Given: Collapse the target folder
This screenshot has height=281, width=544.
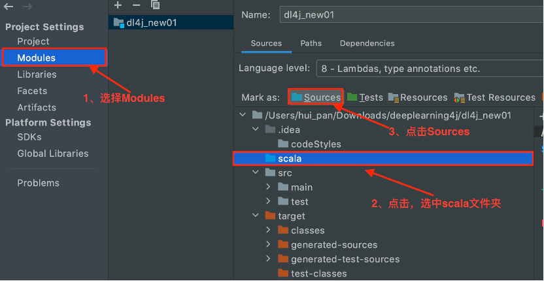Looking at the screenshot, I should point(256,216).
